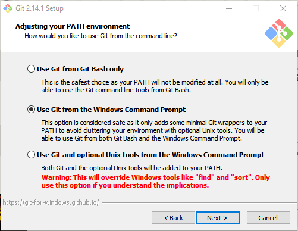The height and width of the screenshot is (231, 298).
Task: Go to the Next setup page
Action: coord(218,218)
